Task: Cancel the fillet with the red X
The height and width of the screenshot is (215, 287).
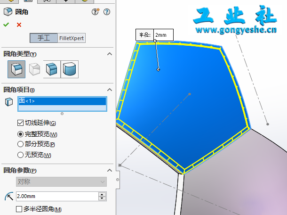Action: click(19, 25)
